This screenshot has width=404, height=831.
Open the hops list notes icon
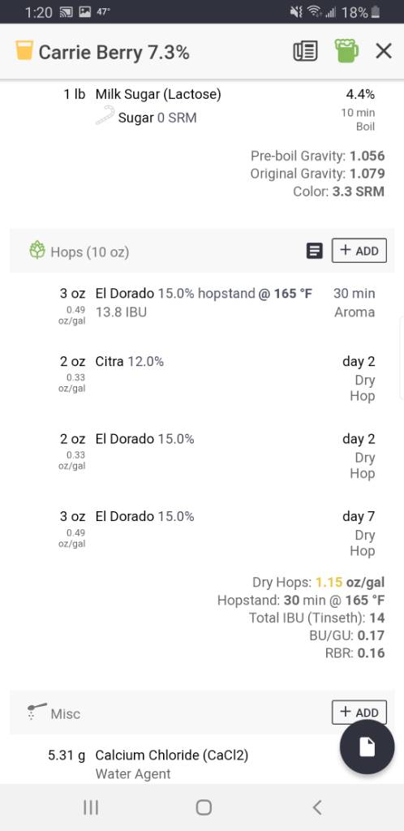(x=315, y=251)
